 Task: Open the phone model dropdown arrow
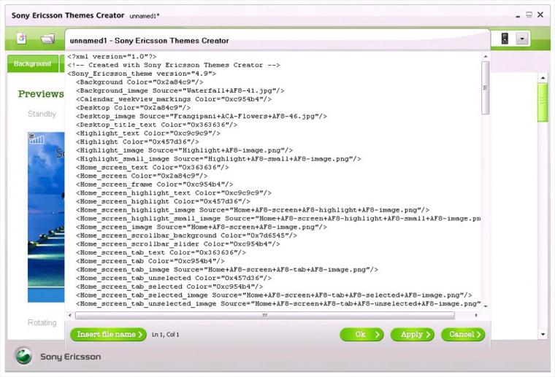click(522, 38)
